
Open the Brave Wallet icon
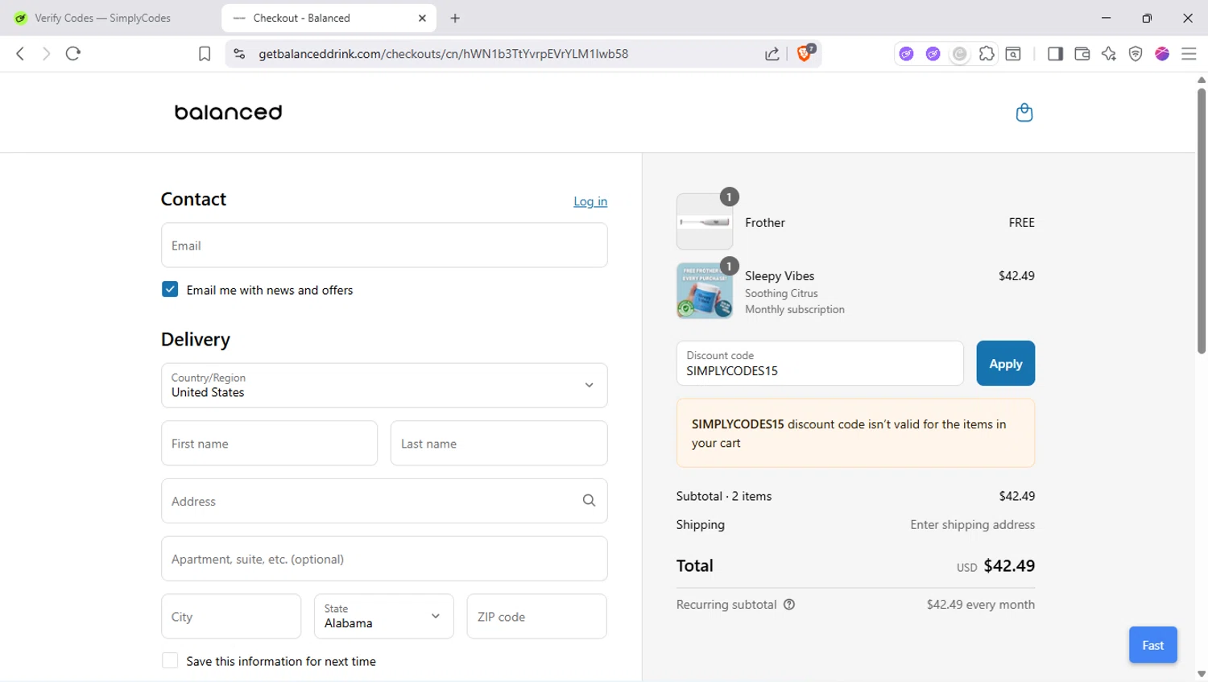pos(1082,54)
